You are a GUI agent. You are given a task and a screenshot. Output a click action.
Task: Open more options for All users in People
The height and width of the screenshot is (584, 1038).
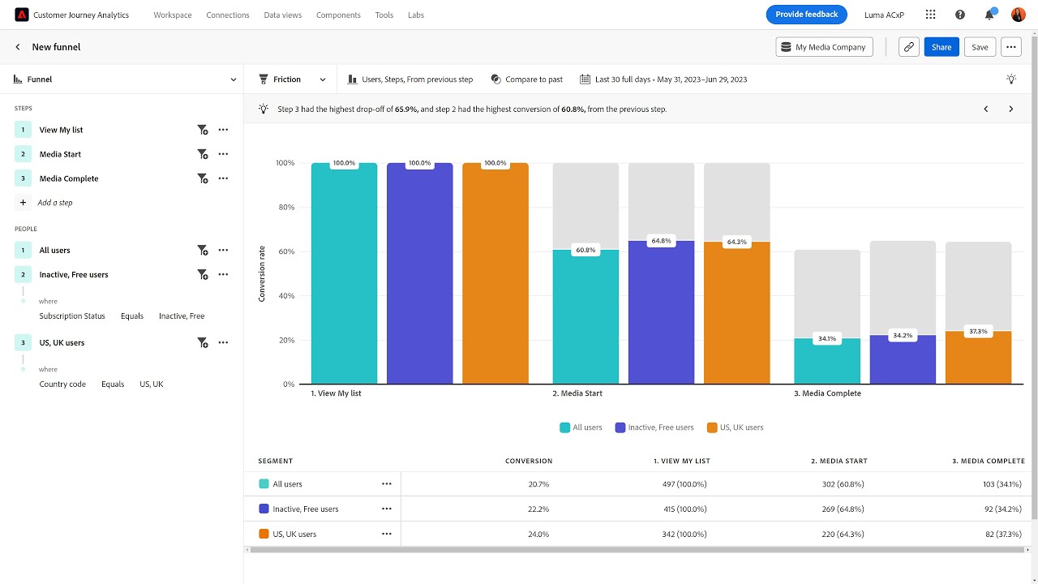(223, 251)
